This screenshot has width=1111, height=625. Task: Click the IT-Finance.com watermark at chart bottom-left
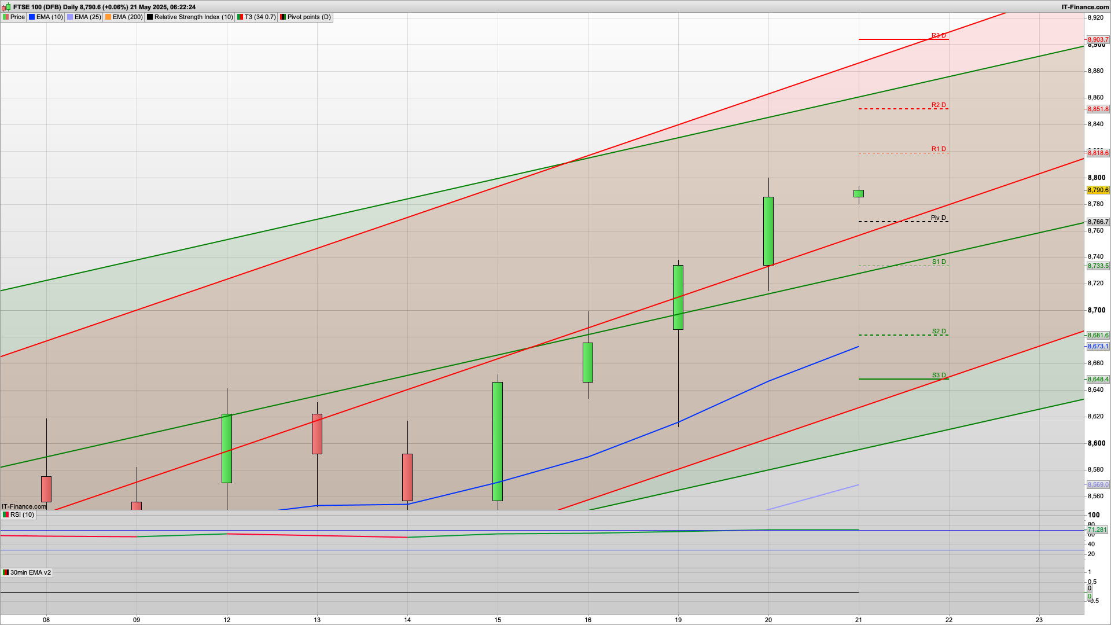pos(24,506)
